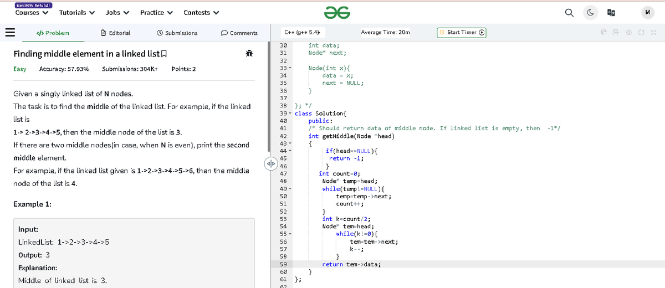Image resolution: width=665 pixels, height=288 pixels.
Task: Switch to the Problem tab
Action: click(53, 33)
